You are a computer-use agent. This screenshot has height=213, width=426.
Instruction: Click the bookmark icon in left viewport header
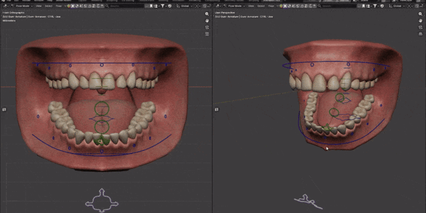[x=151, y=6]
